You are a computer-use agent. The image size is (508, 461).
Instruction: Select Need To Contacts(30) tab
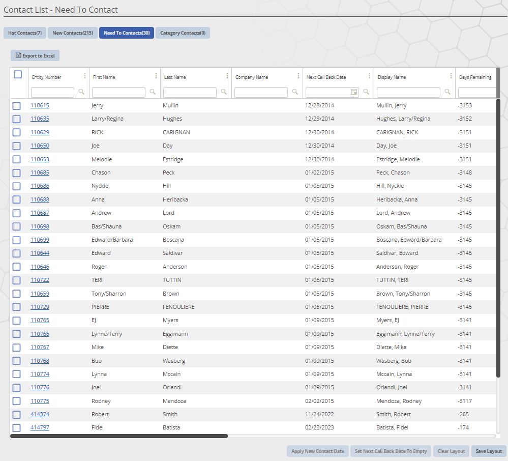[127, 33]
